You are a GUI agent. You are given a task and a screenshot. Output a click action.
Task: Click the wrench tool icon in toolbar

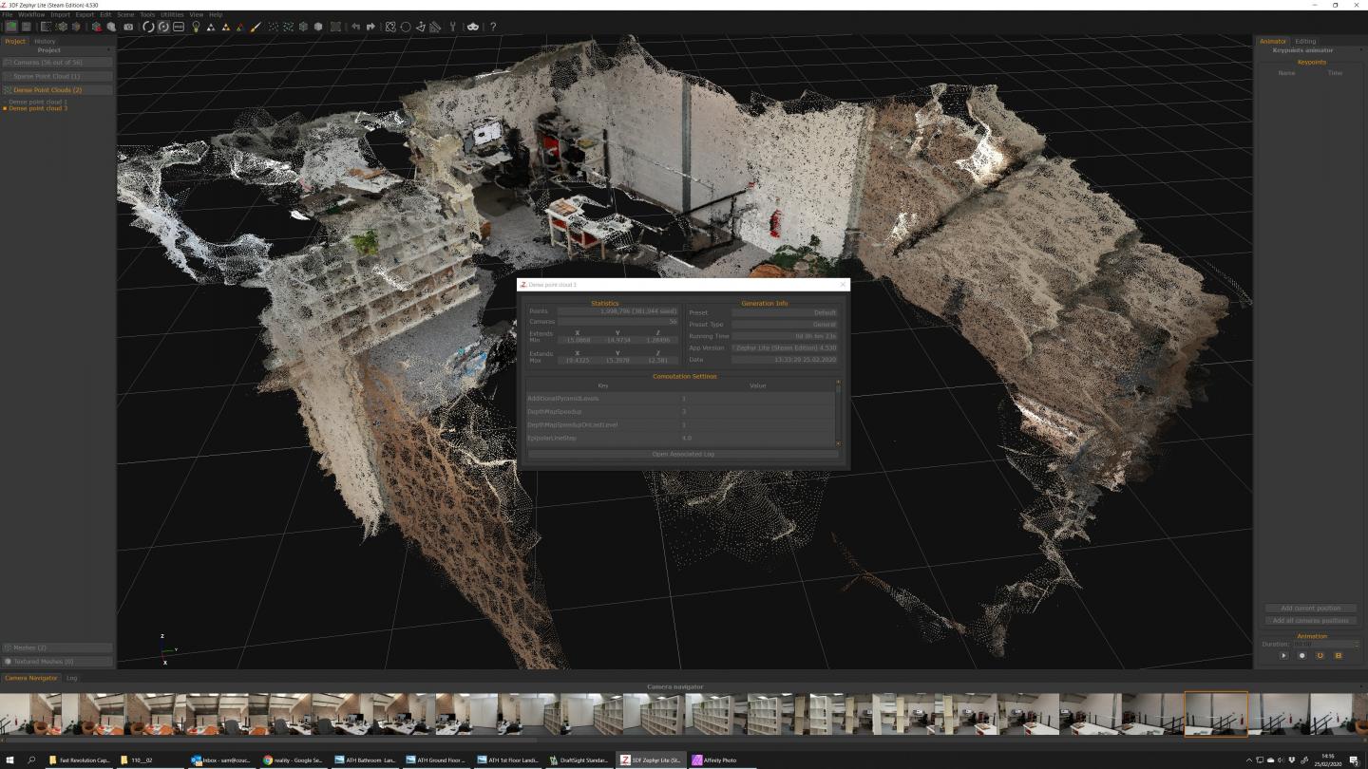[x=453, y=27]
